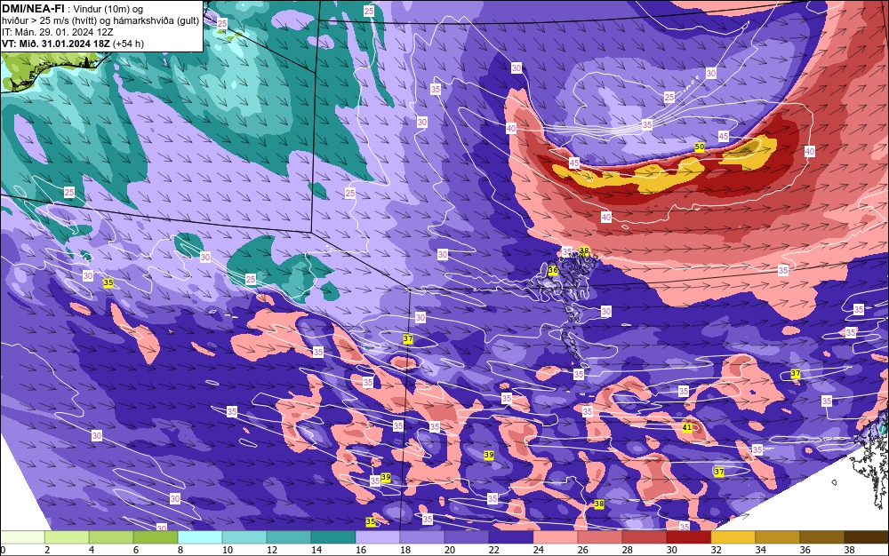Click the legend tick value 38
Image resolution: width=889 pixels, height=556 pixels.
coord(849,550)
